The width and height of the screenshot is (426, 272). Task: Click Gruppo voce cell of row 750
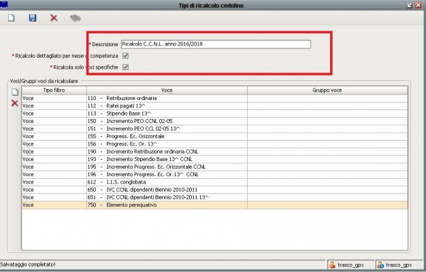(327, 205)
